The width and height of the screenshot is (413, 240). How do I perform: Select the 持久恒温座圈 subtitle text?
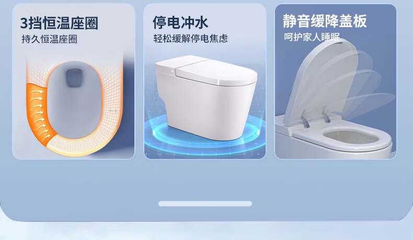[x=49, y=39]
